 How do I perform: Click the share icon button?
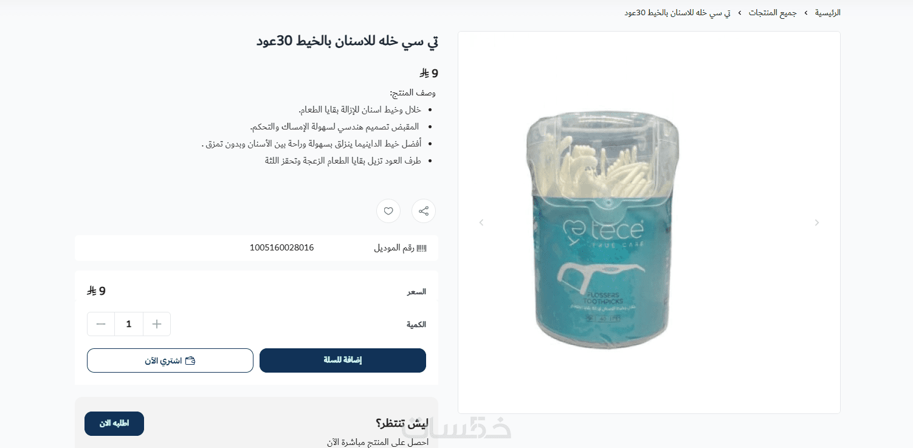tap(424, 211)
